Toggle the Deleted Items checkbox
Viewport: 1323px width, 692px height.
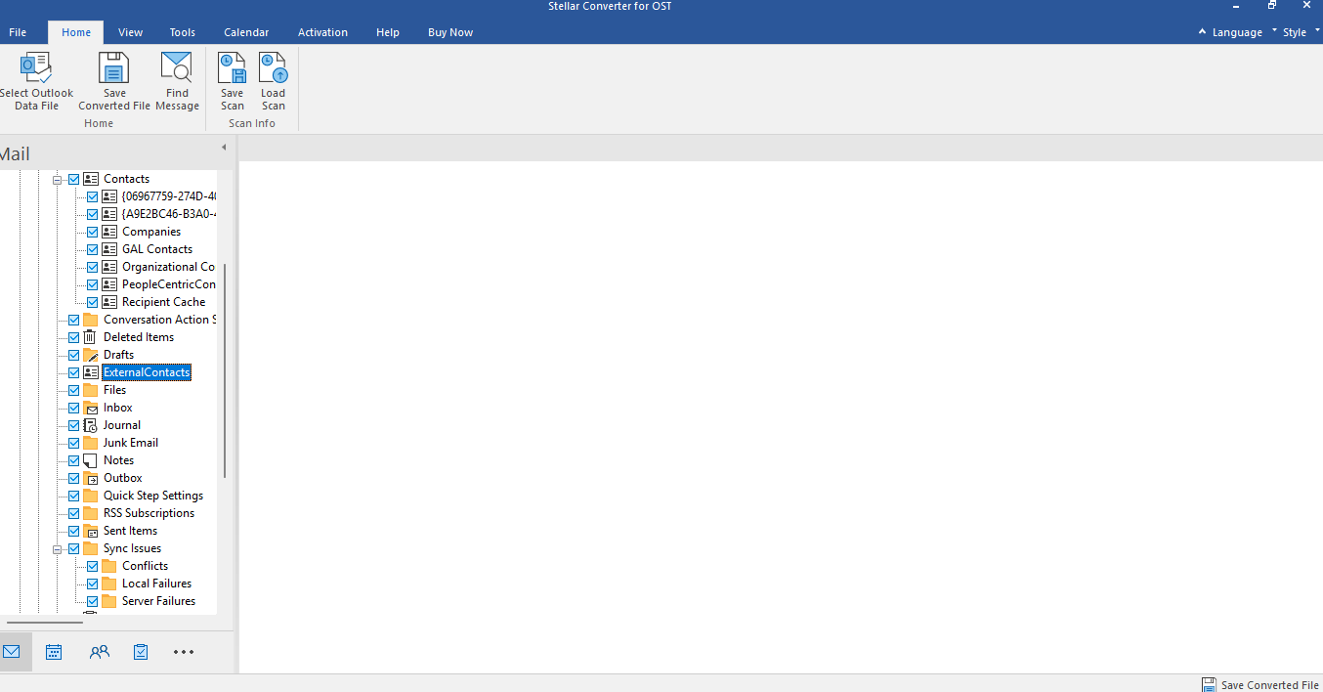pyautogui.click(x=74, y=337)
